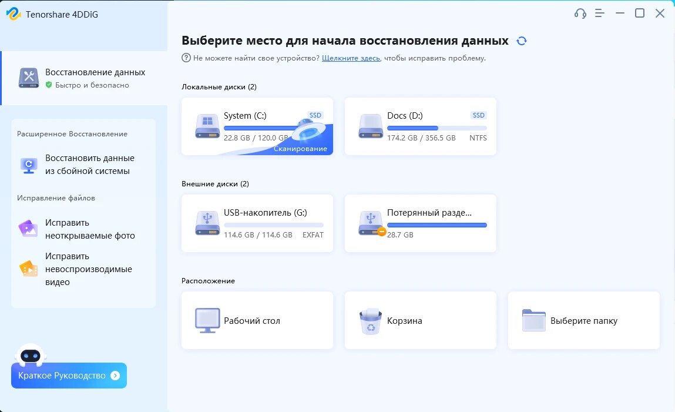Screen dimensions: 675x412
Task: Open Восстановить данные из сбойной системы
Action: (83, 165)
